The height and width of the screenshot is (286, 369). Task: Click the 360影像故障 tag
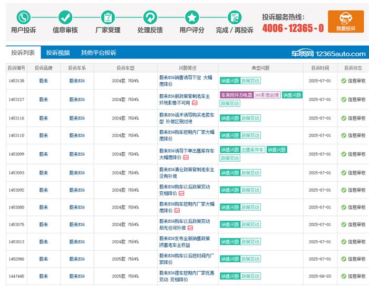pos(267,95)
